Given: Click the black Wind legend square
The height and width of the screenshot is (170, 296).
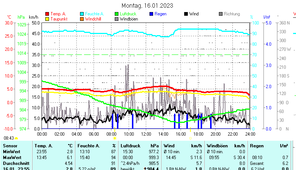Looking at the screenshot, I should [186, 14].
